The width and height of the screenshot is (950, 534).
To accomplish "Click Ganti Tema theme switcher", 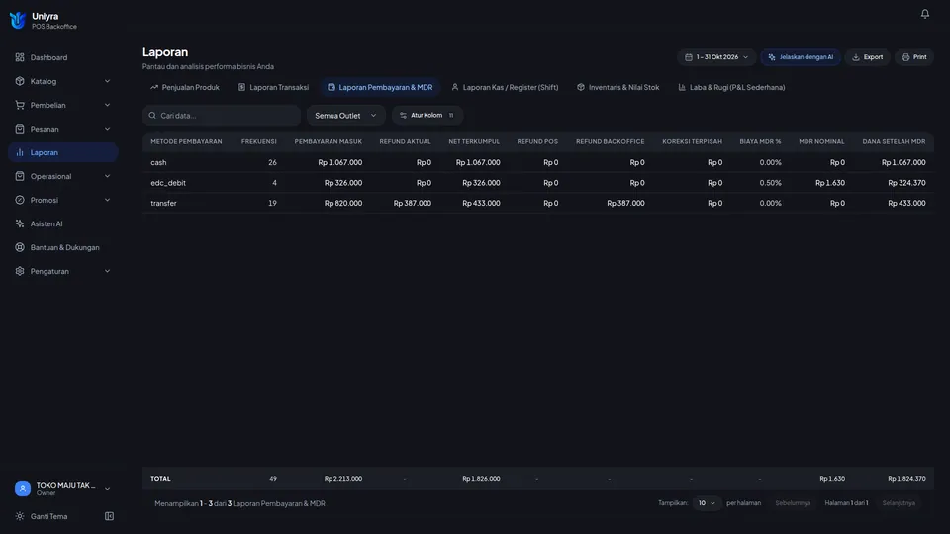I will (x=48, y=516).
